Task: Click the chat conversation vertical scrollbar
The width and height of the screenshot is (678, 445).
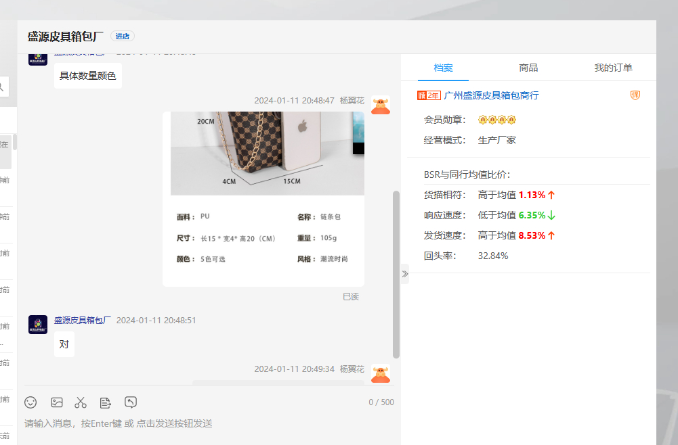Action: pyautogui.click(x=396, y=274)
